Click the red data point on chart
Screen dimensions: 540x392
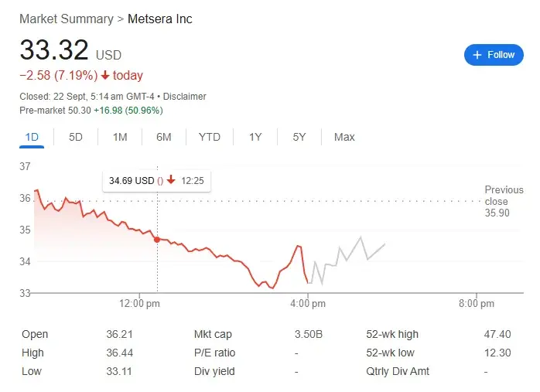[158, 240]
